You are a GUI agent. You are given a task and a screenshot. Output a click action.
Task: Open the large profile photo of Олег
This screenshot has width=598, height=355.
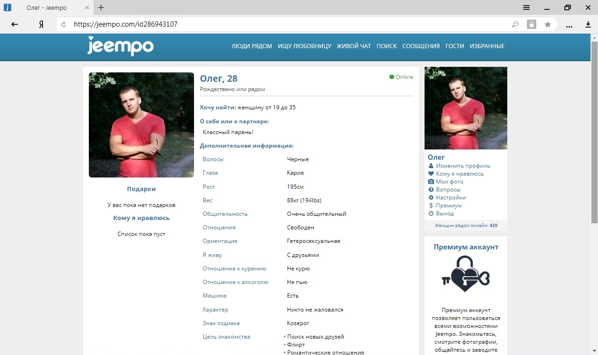(141, 125)
